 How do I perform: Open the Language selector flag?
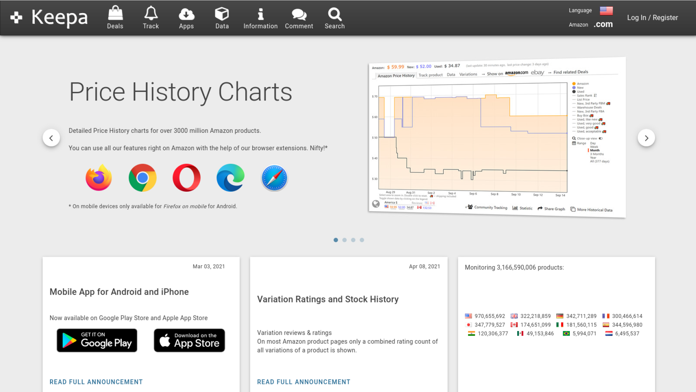(606, 11)
